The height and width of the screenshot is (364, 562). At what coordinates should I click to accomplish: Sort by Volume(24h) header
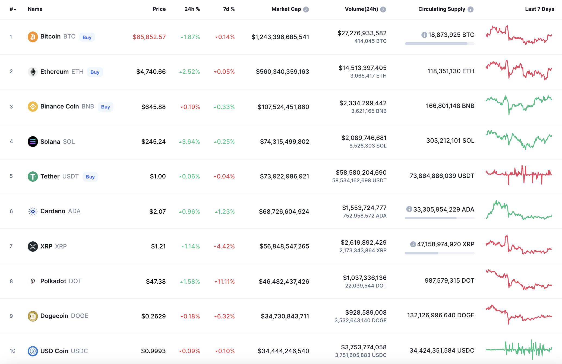[x=361, y=9]
